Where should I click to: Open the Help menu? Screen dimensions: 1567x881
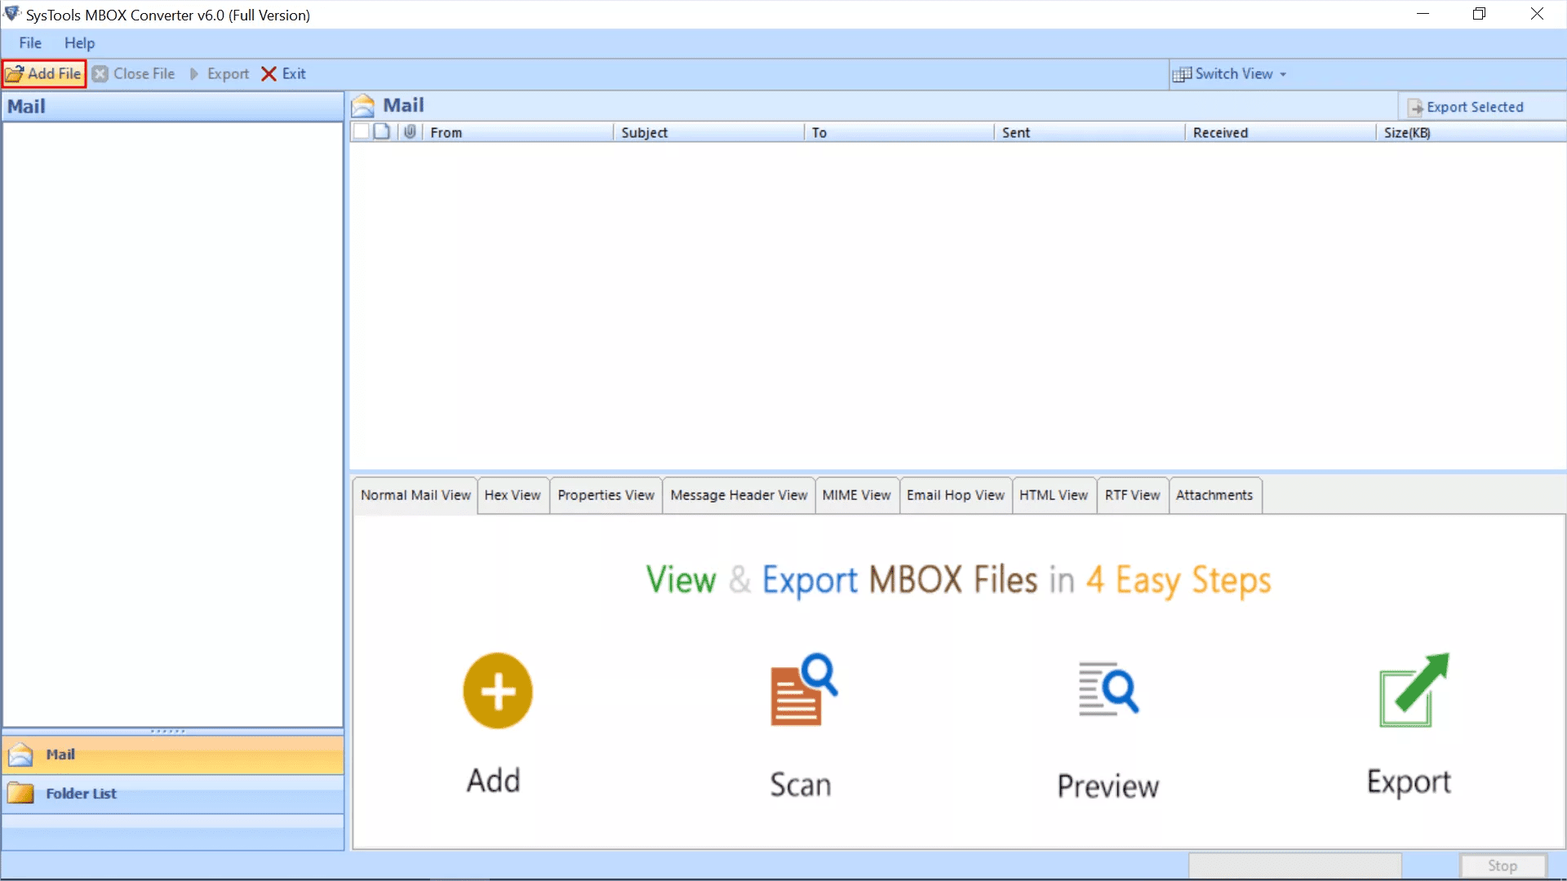(x=80, y=43)
